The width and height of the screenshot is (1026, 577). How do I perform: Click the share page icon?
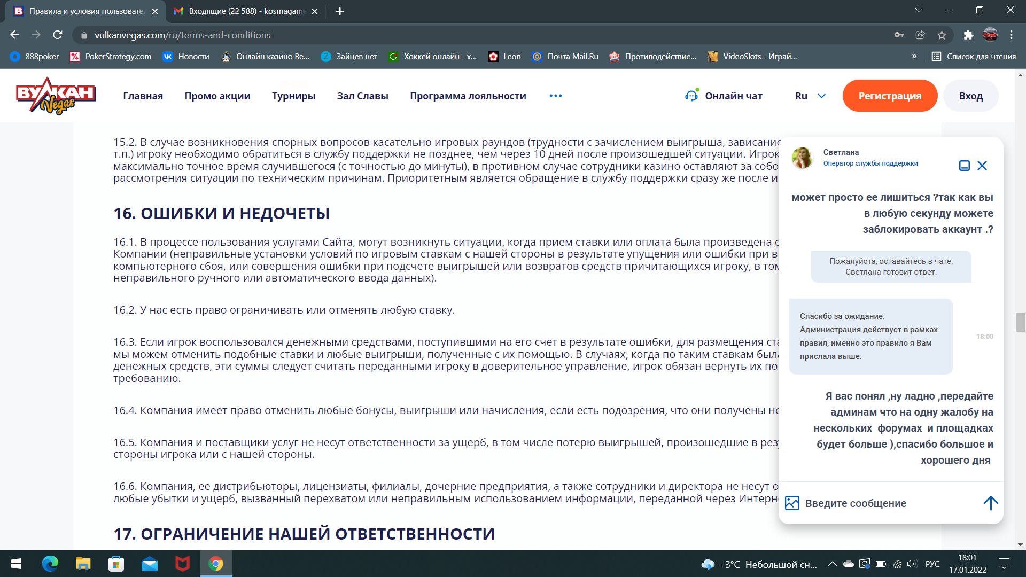pos(920,35)
